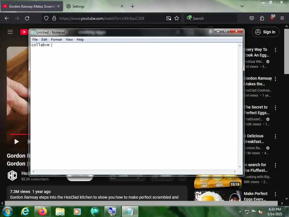Switch to the Gordon Ramsay YouTube tab
Screen dimensions: 289x217
(x=32, y=6)
